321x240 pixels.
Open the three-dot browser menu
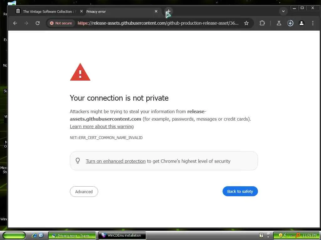[x=313, y=23]
